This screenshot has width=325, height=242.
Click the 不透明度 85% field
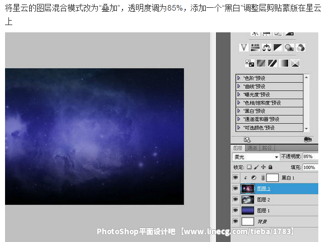310,157
